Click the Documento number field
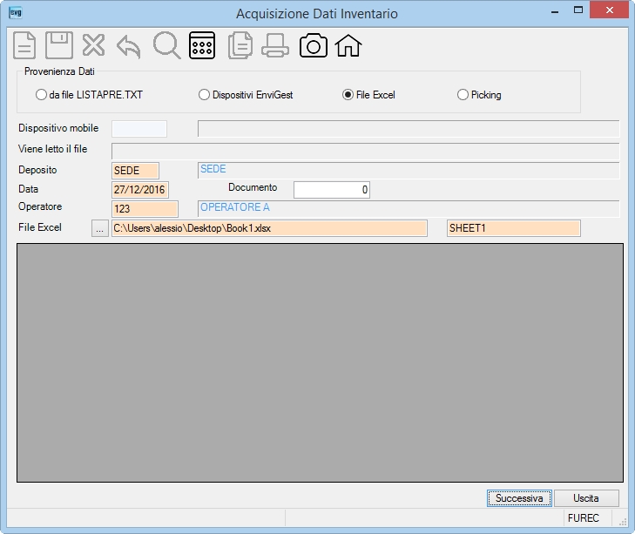 [332, 190]
